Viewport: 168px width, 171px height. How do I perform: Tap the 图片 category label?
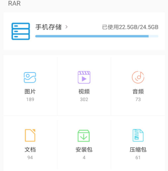click(30, 92)
